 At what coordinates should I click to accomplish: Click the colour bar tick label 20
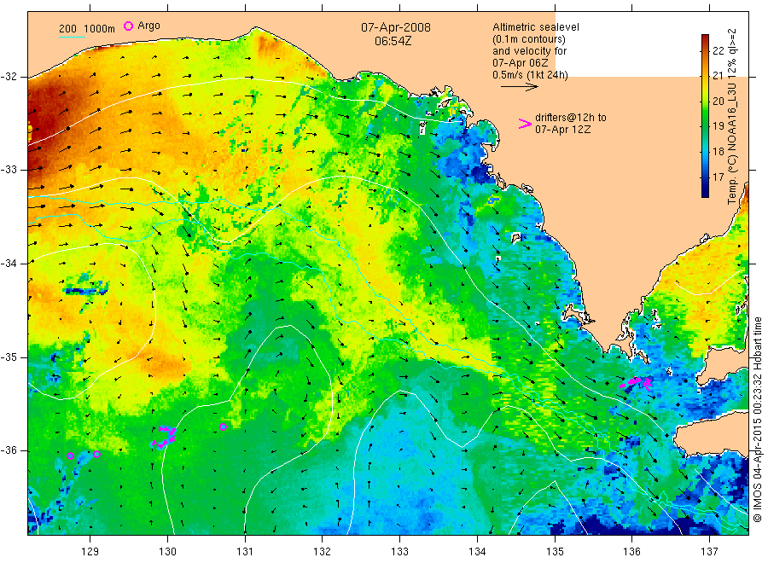click(x=718, y=101)
